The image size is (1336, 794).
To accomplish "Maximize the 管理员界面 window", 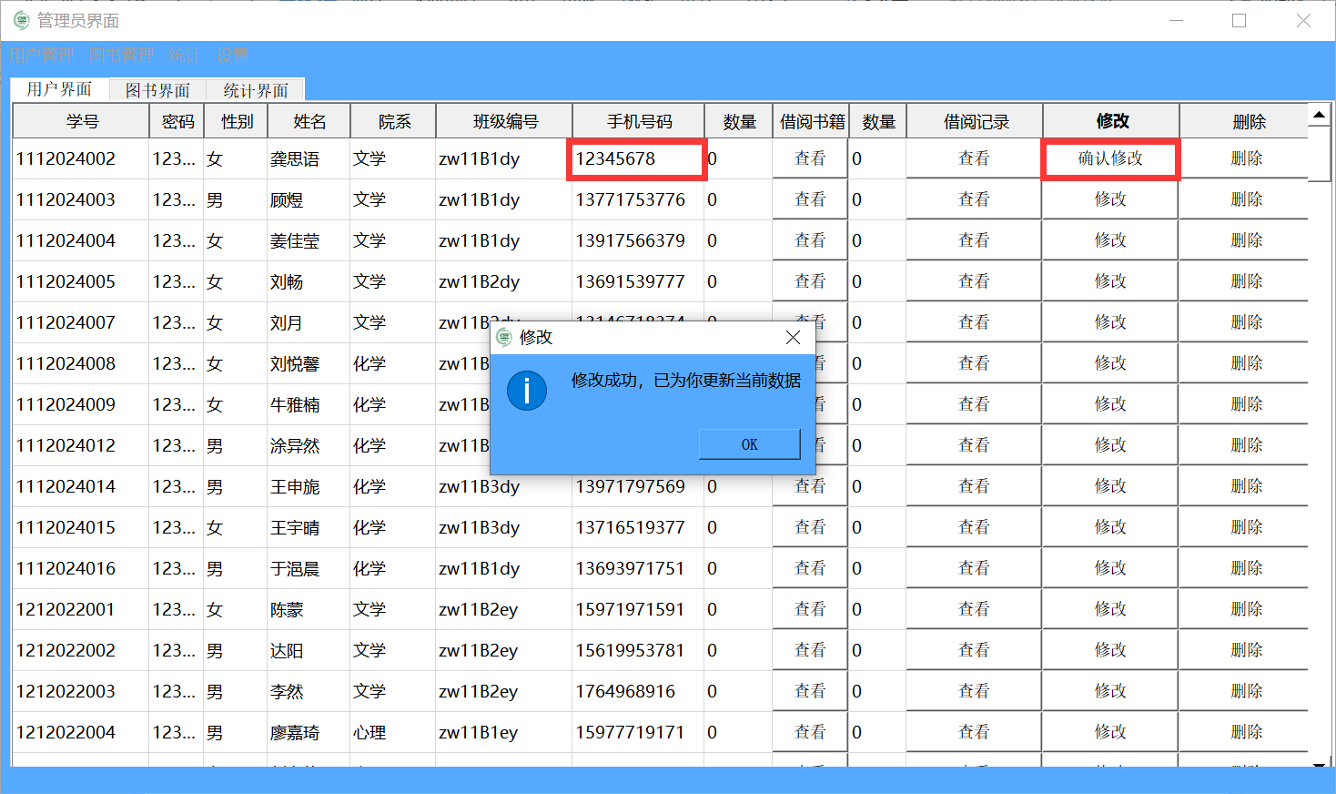I will (1239, 20).
